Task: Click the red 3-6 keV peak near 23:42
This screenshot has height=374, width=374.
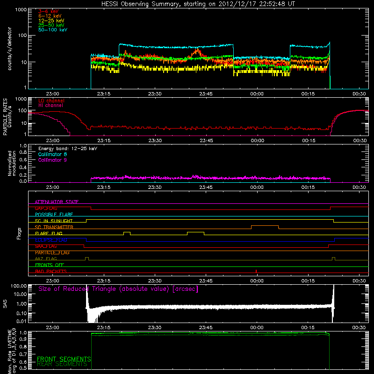Action: [197, 50]
